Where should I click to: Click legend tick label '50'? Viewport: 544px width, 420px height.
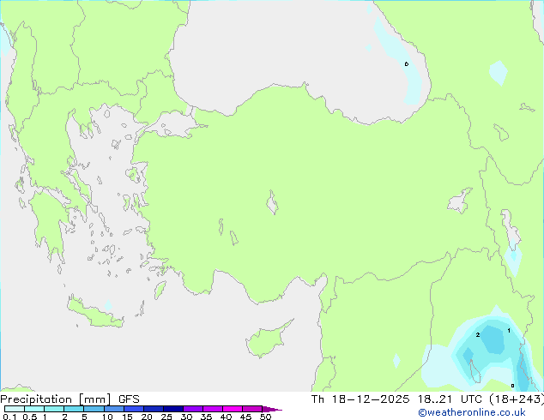click(265, 417)
